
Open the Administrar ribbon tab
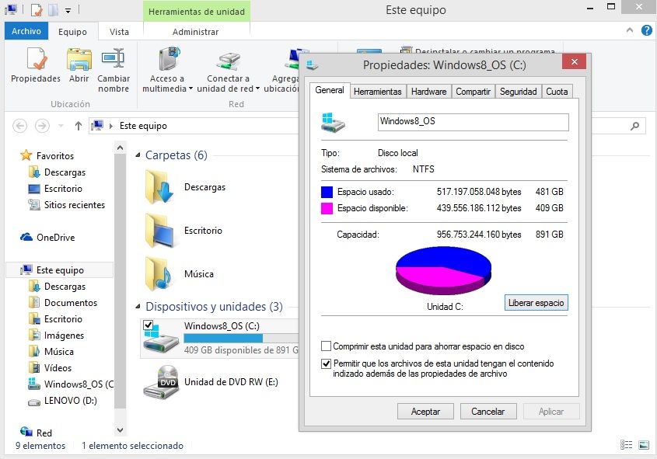[x=195, y=32]
